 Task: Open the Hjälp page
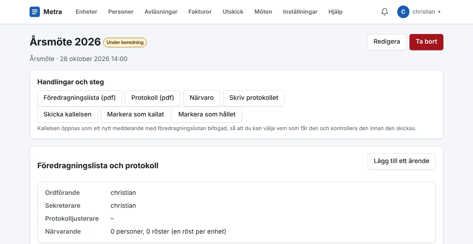click(336, 12)
